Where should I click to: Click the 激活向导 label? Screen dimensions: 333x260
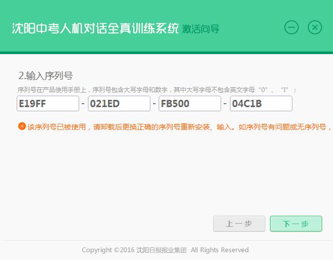click(x=201, y=29)
